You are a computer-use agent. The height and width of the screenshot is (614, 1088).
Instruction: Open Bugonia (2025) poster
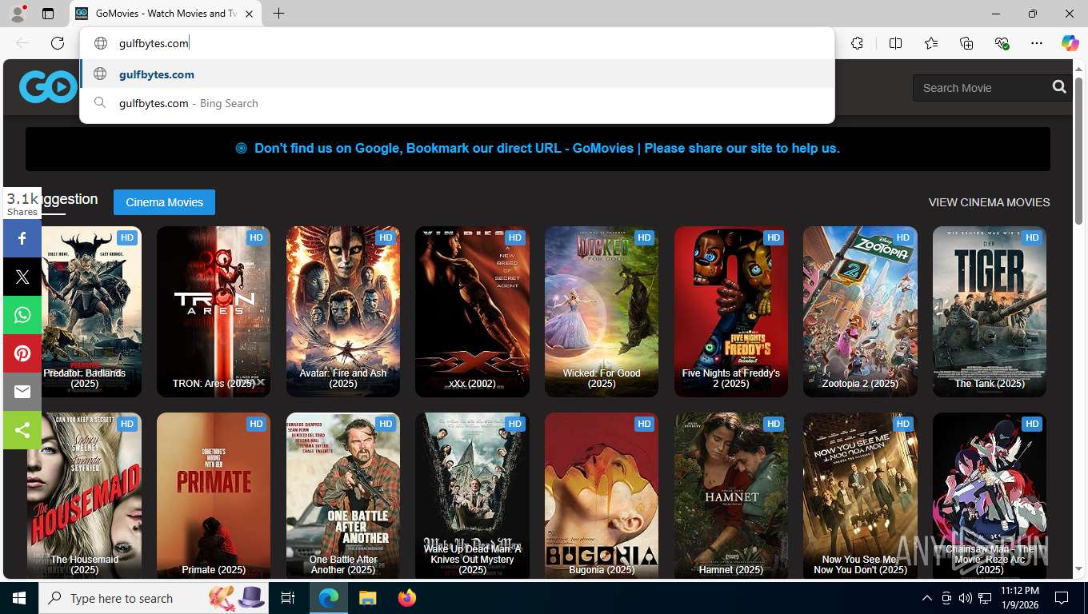pyautogui.click(x=602, y=496)
